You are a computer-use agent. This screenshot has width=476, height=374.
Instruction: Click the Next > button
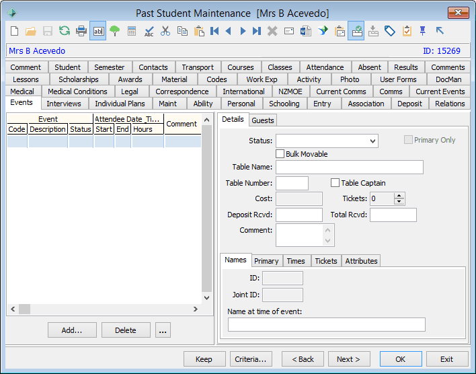[x=348, y=359]
